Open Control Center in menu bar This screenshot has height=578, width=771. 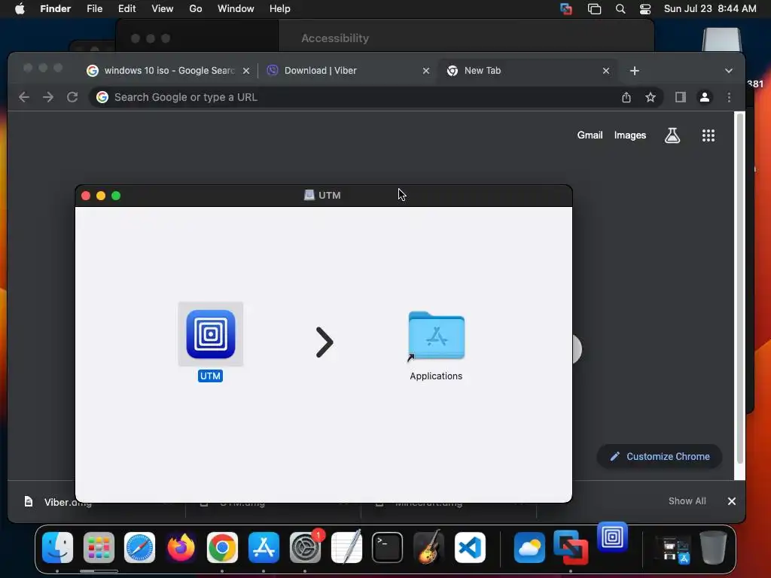click(x=645, y=9)
